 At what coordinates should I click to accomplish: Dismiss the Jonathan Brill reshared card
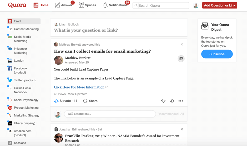tap(182, 129)
